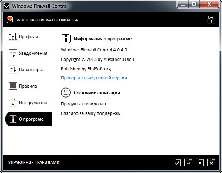This screenshot has width=222, height=173.
Task: Open the Параметры section
Action: tap(28, 70)
